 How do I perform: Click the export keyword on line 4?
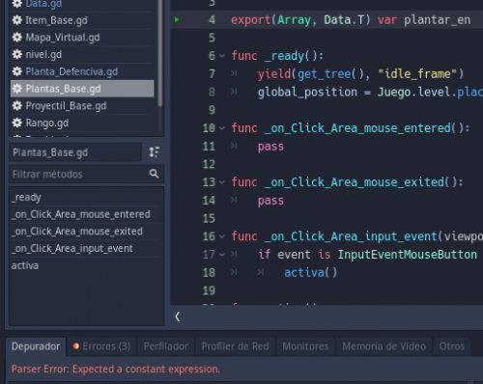click(251, 20)
